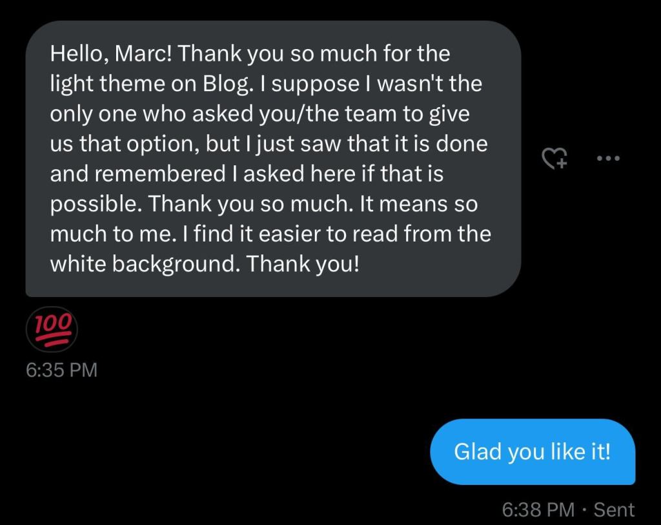The height and width of the screenshot is (525, 661).
Task: Click the words 'white background' in the message
Action: 145,263
